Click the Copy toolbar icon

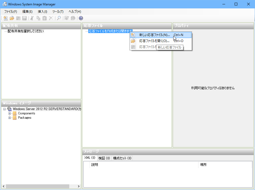pyautogui.click(x=38, y=18)
